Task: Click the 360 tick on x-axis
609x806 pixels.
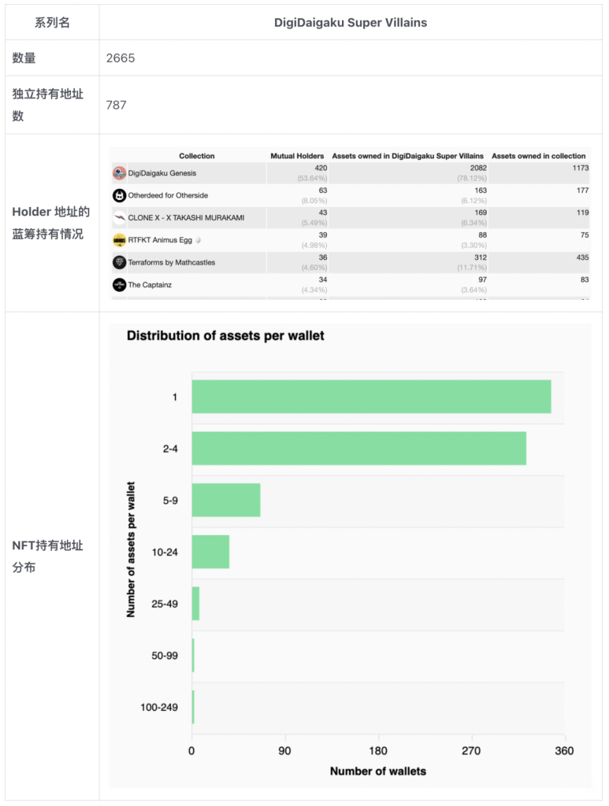Action: point(564,751)
